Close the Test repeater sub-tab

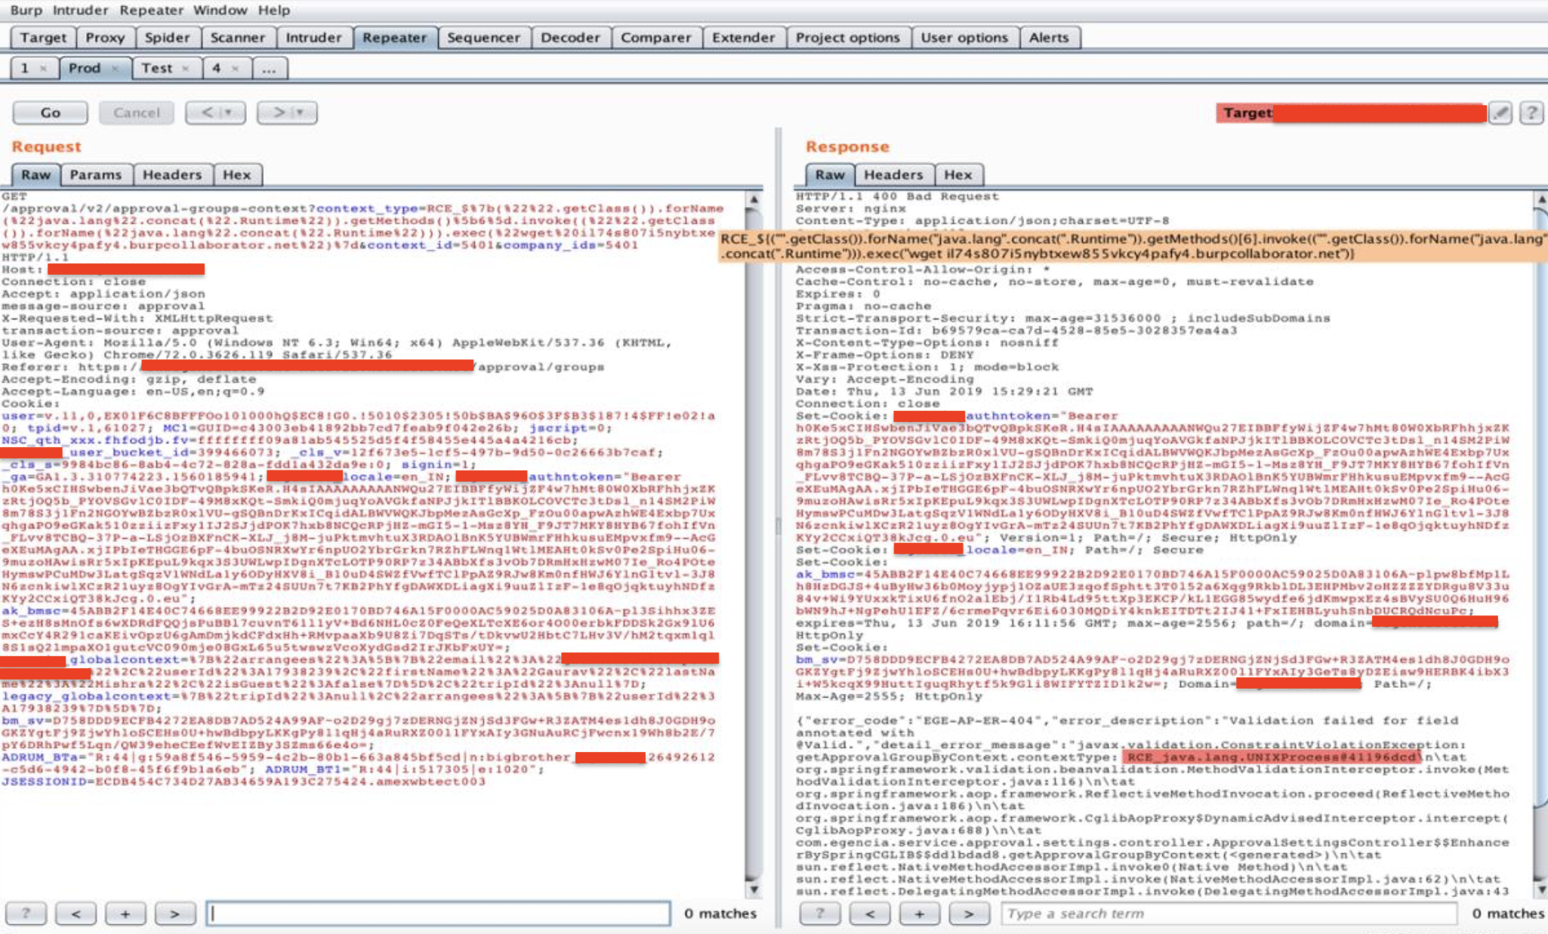click(x=185, y=69)
